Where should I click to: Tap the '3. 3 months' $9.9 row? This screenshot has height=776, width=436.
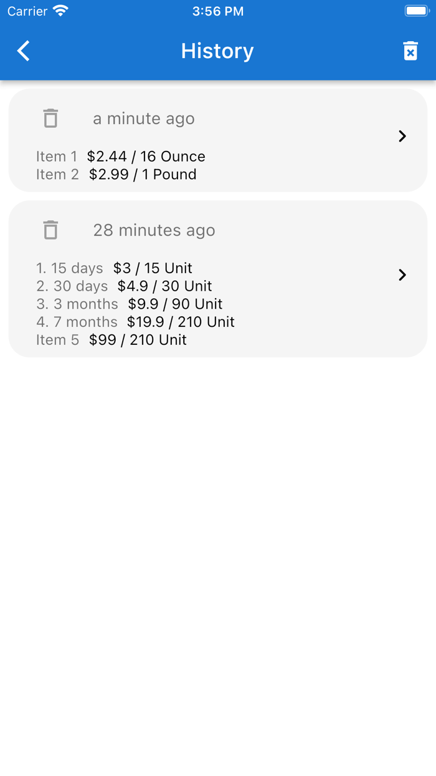tap(129, 304)
